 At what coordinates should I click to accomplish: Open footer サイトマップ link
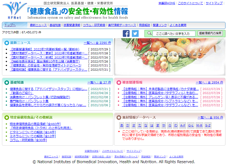(134, 151)
